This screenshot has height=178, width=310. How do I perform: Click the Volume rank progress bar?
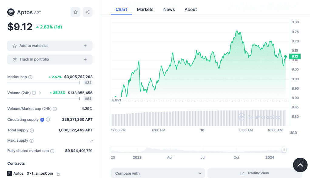point(44,99)
